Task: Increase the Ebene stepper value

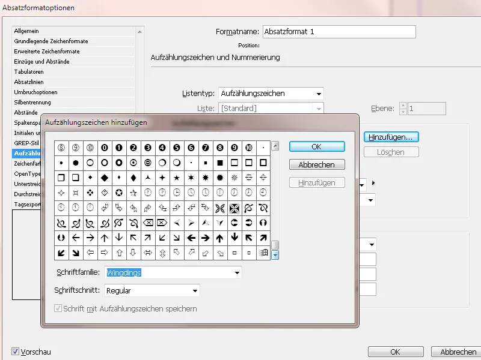Action: tap(403, 106)
